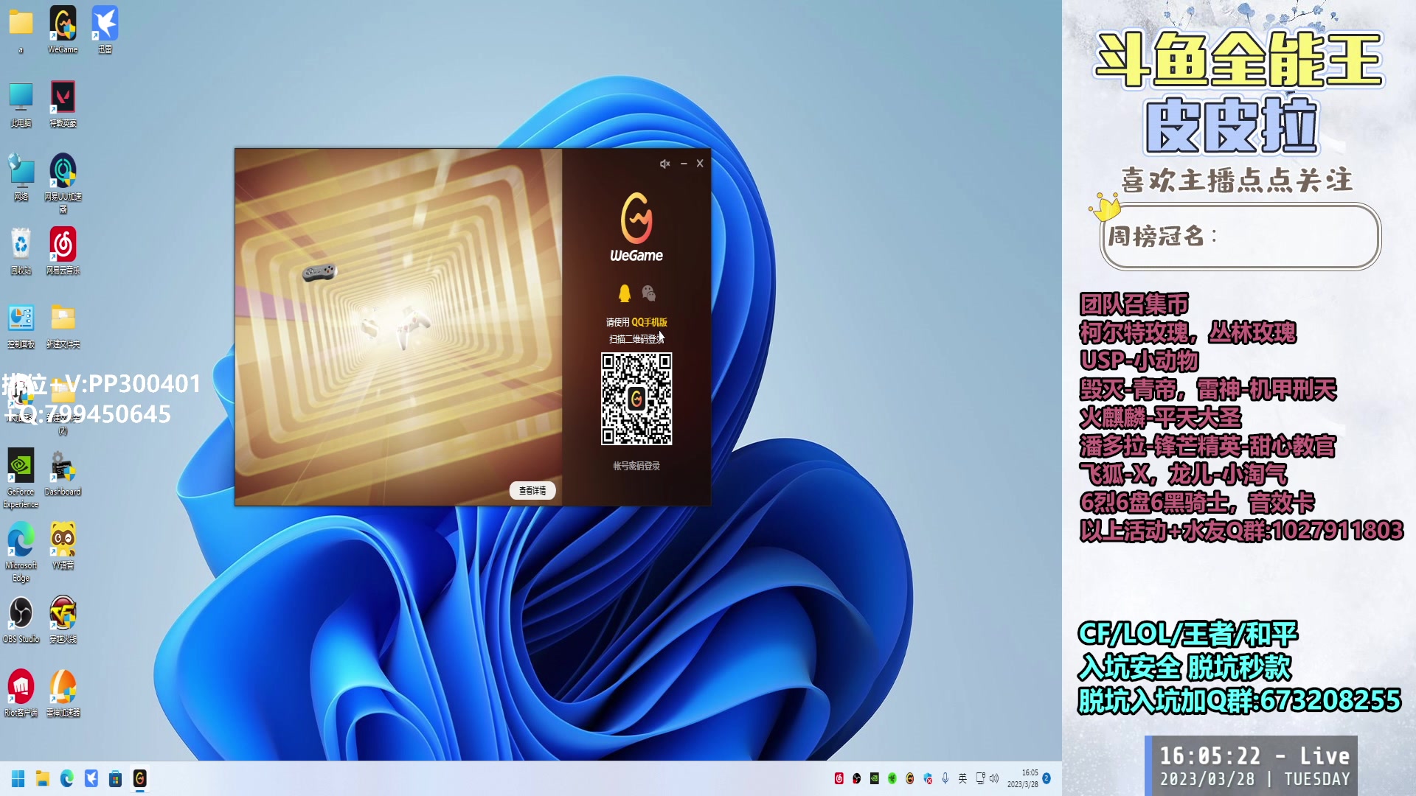The height and width of the screenshot is (796, 1416).
Task: Select QQ penguin login option
Action: 624,293
